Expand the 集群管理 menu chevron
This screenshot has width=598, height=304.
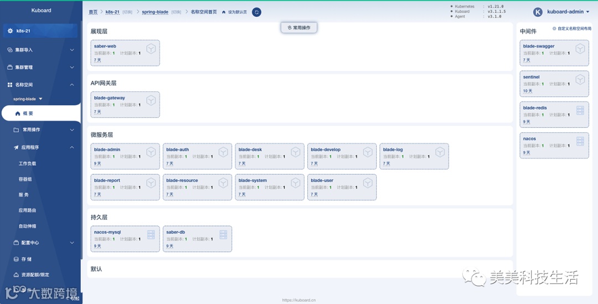[72, 68]
